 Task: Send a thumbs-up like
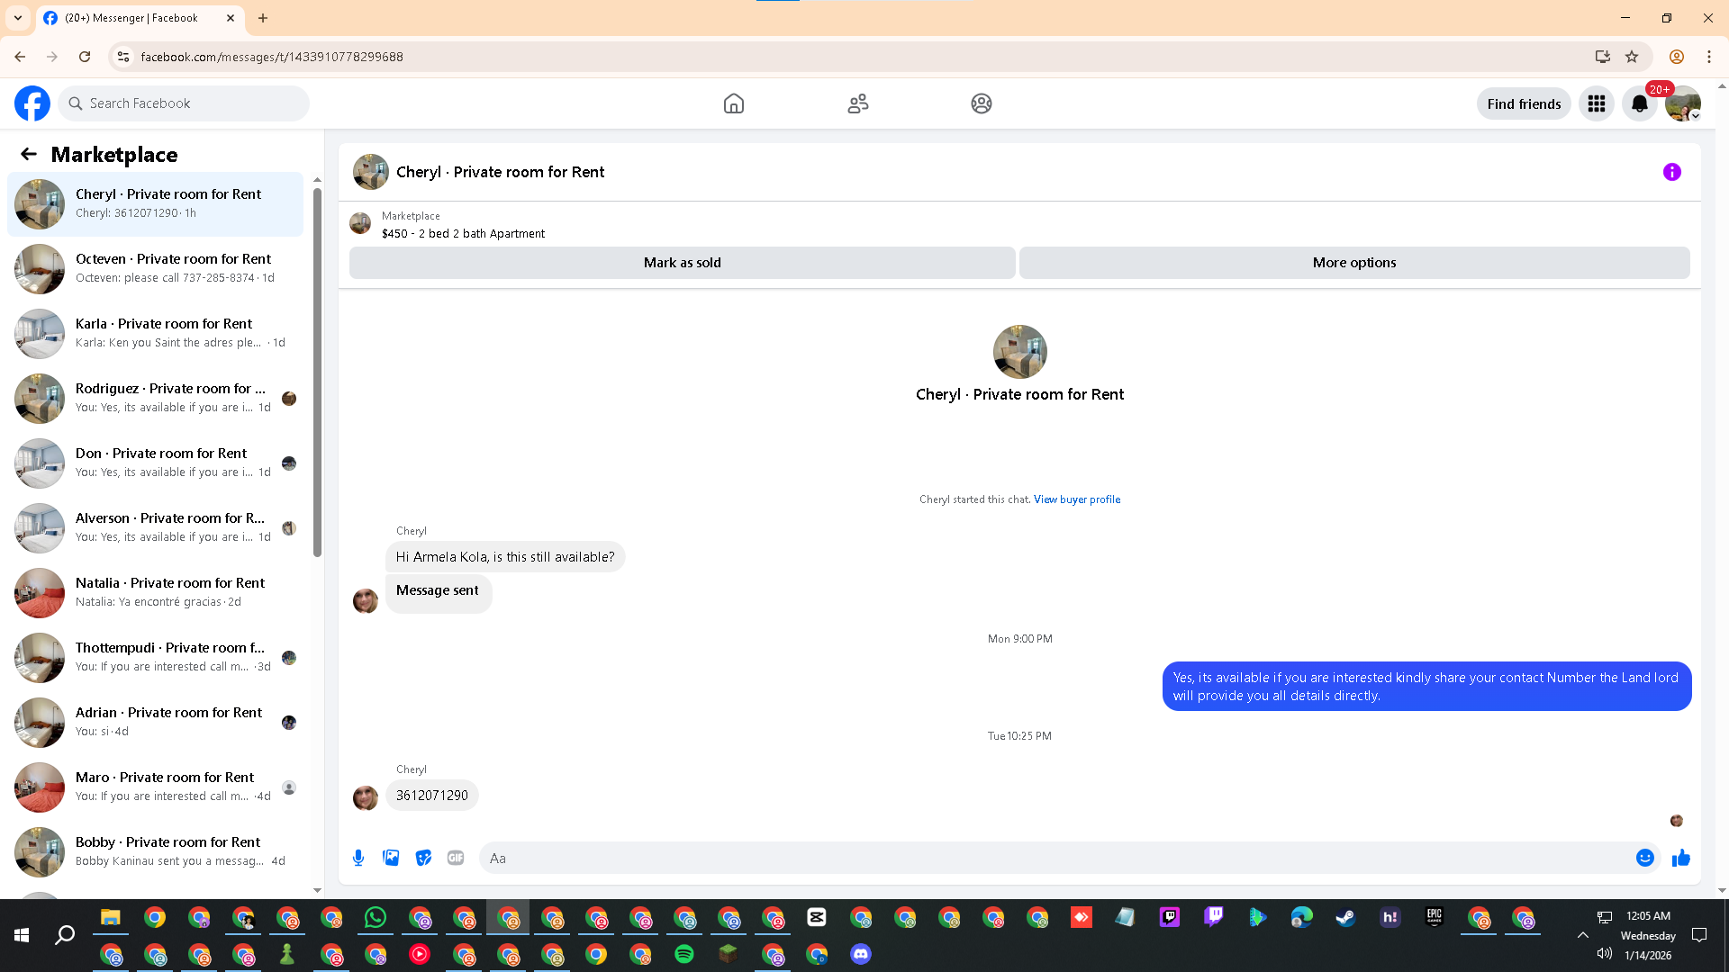point(1680,858)
